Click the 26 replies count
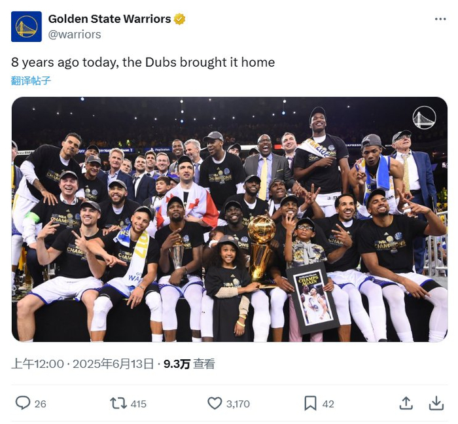 click(x=41, y=404)
